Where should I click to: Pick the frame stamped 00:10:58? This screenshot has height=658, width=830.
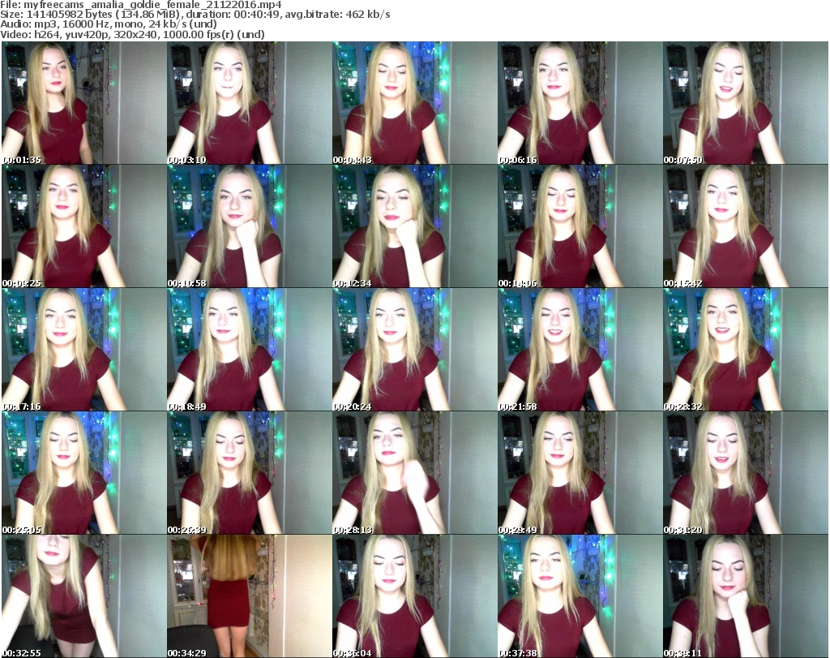click(x=250, y=226)
